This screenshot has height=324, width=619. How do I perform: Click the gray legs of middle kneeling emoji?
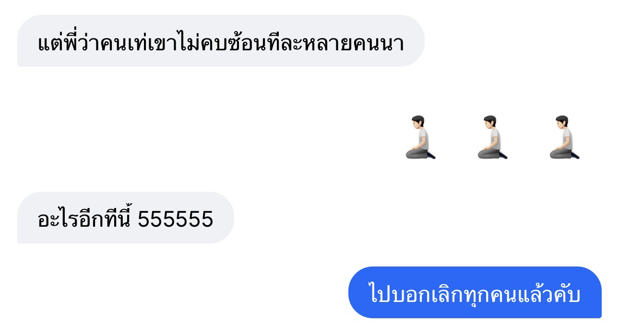click(x=489, y=152)
